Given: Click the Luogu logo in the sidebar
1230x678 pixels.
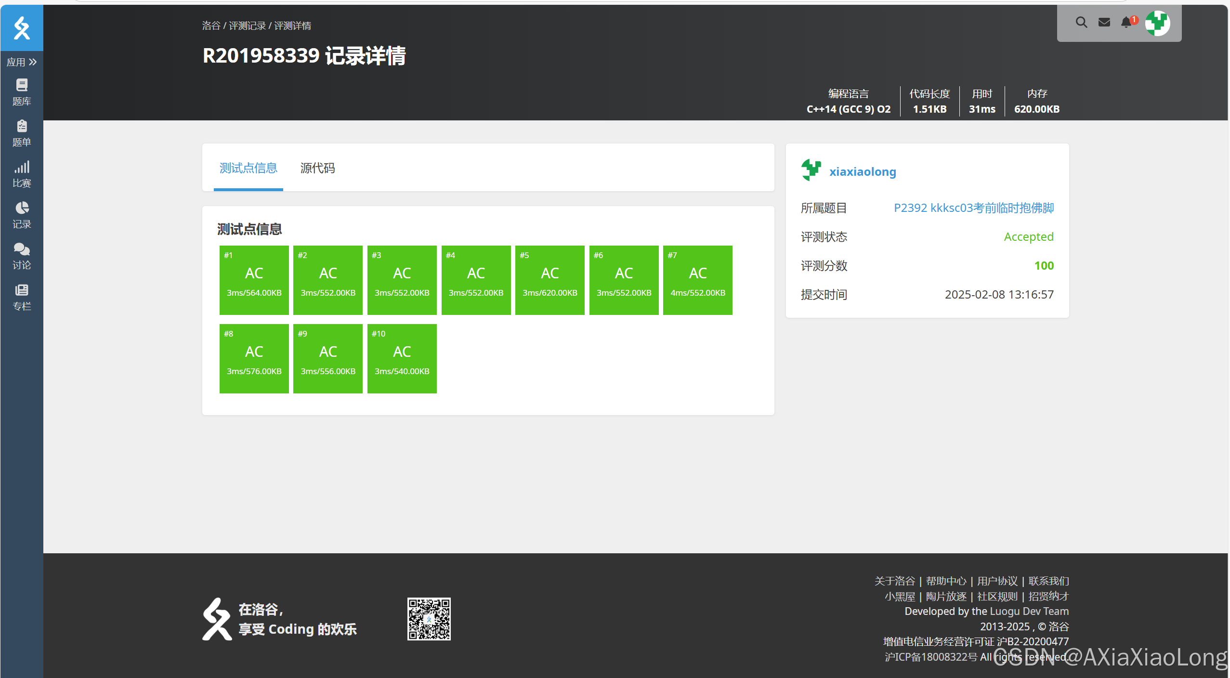Looking at the screenshot, I should coord(22,28).
